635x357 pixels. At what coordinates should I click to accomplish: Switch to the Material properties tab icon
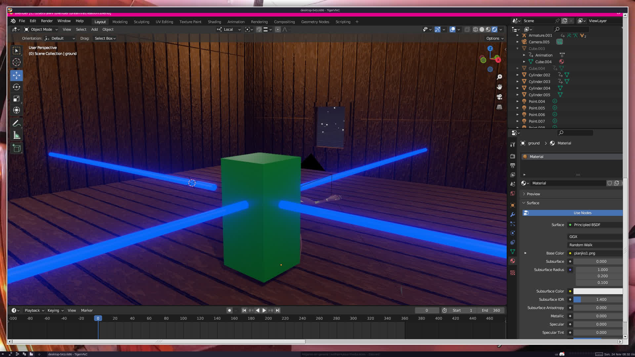[513, 261]
